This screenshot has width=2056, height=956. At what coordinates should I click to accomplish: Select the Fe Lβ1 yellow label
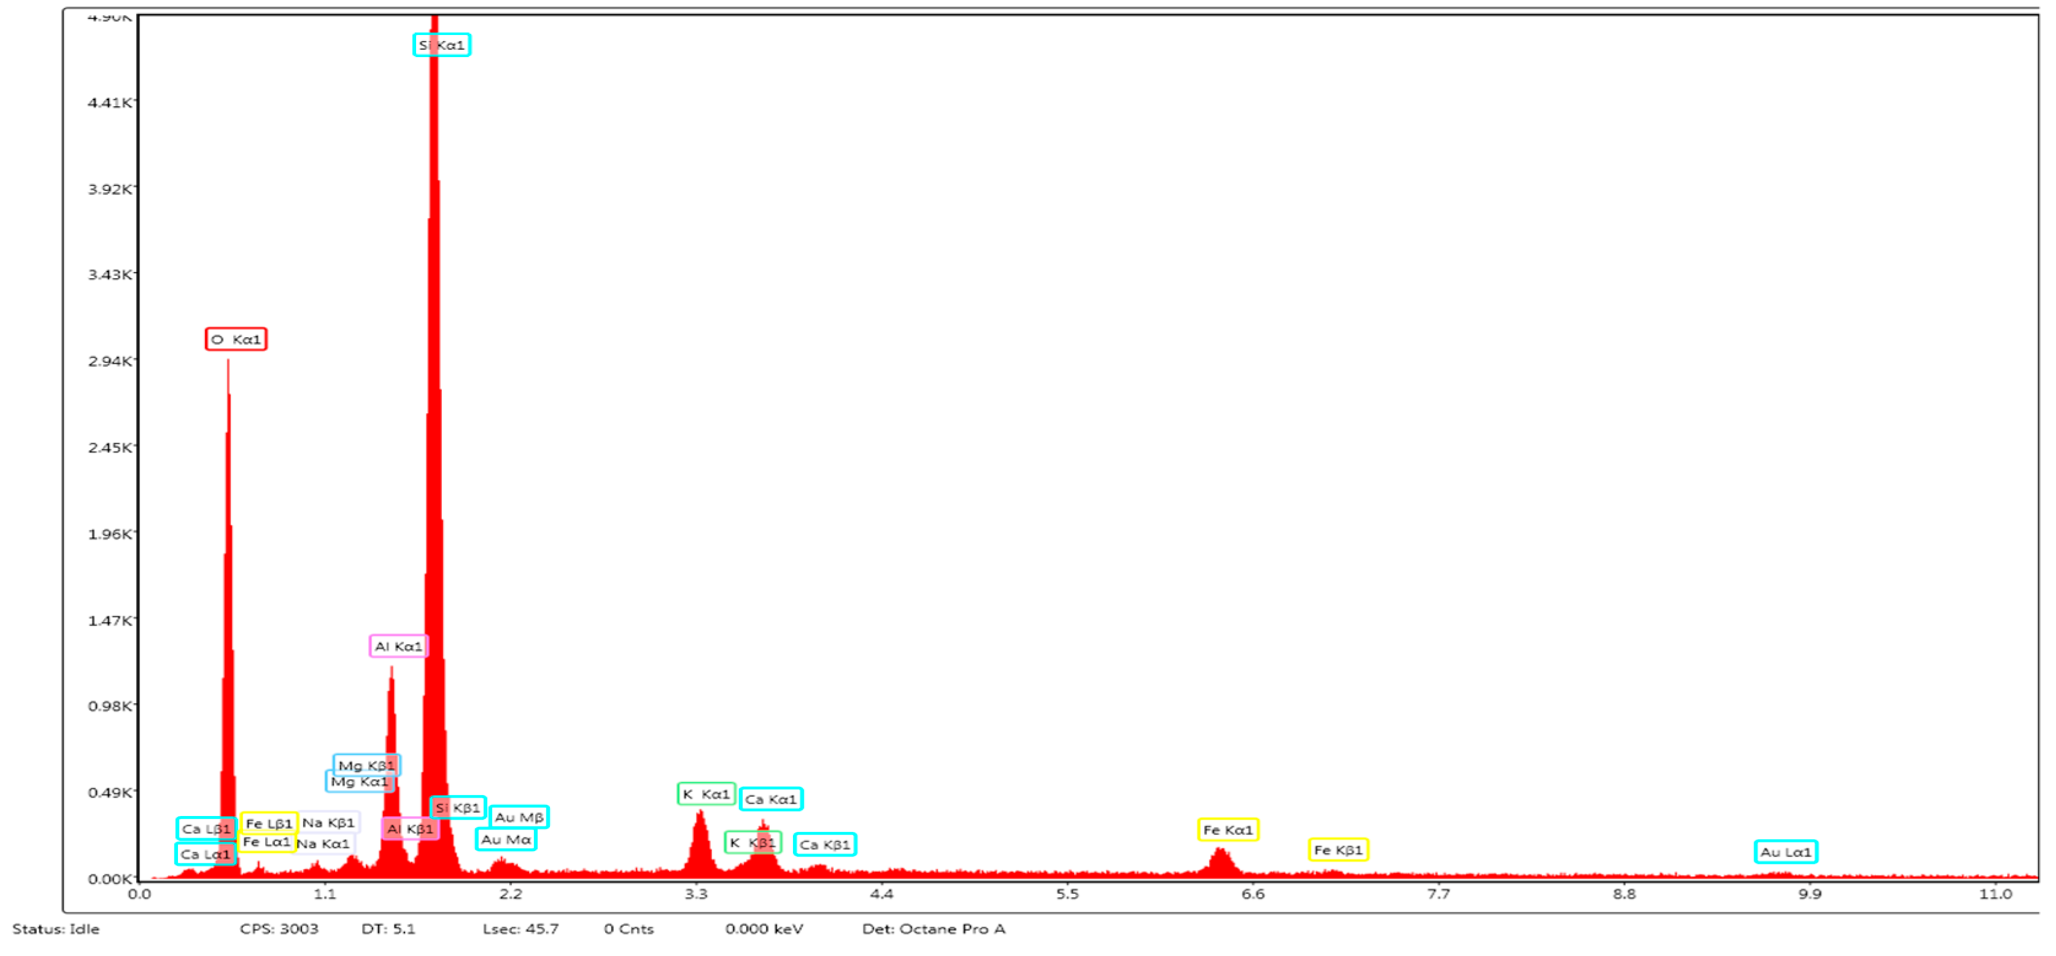[269, 823]
